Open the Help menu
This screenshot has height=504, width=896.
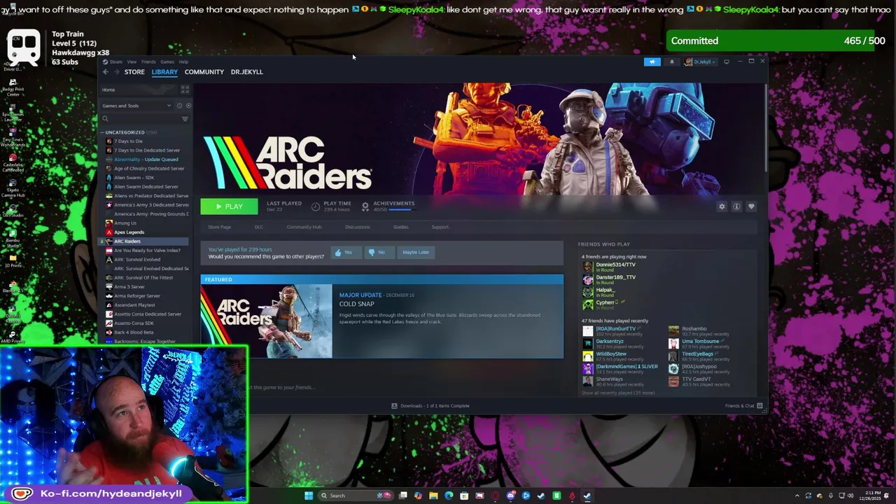(183, 62)
